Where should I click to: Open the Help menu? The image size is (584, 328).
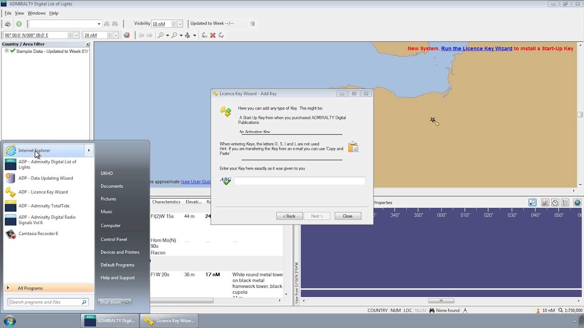[53, 13]
